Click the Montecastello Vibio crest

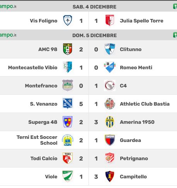coord(68,67)
